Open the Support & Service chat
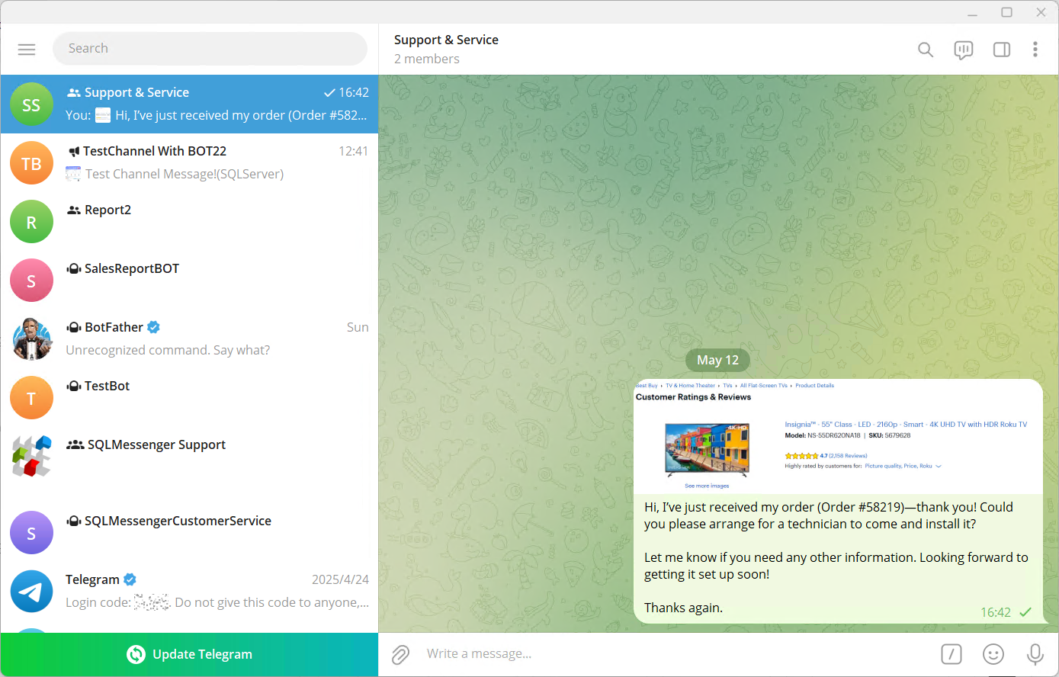This screenshot has width=1059, height=677. click(189, 104)
